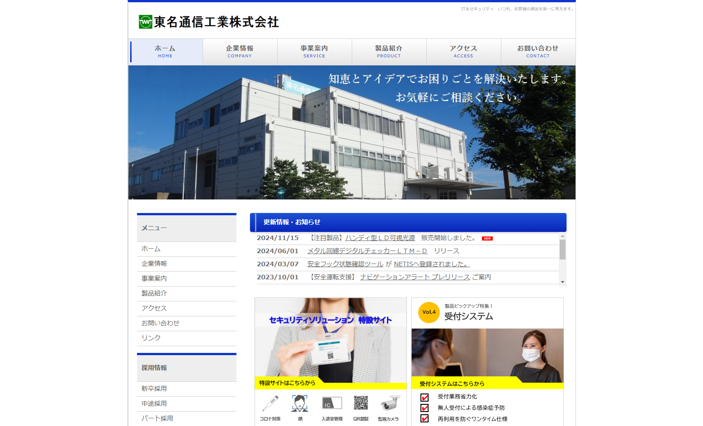The image size is (703, 426).
Task: Click the 2023/10/01 news date
Action: [278, 277]
